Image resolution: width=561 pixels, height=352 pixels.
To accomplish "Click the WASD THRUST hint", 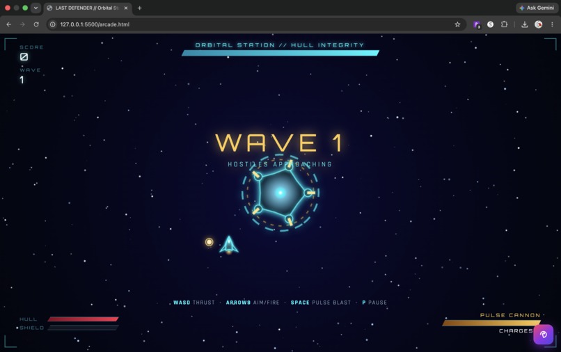I will [x=194, y=303].
